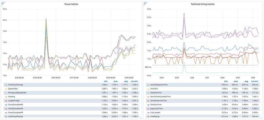
Task: Toggle the domInteractiveTime series label
Action: click(158, 101)
